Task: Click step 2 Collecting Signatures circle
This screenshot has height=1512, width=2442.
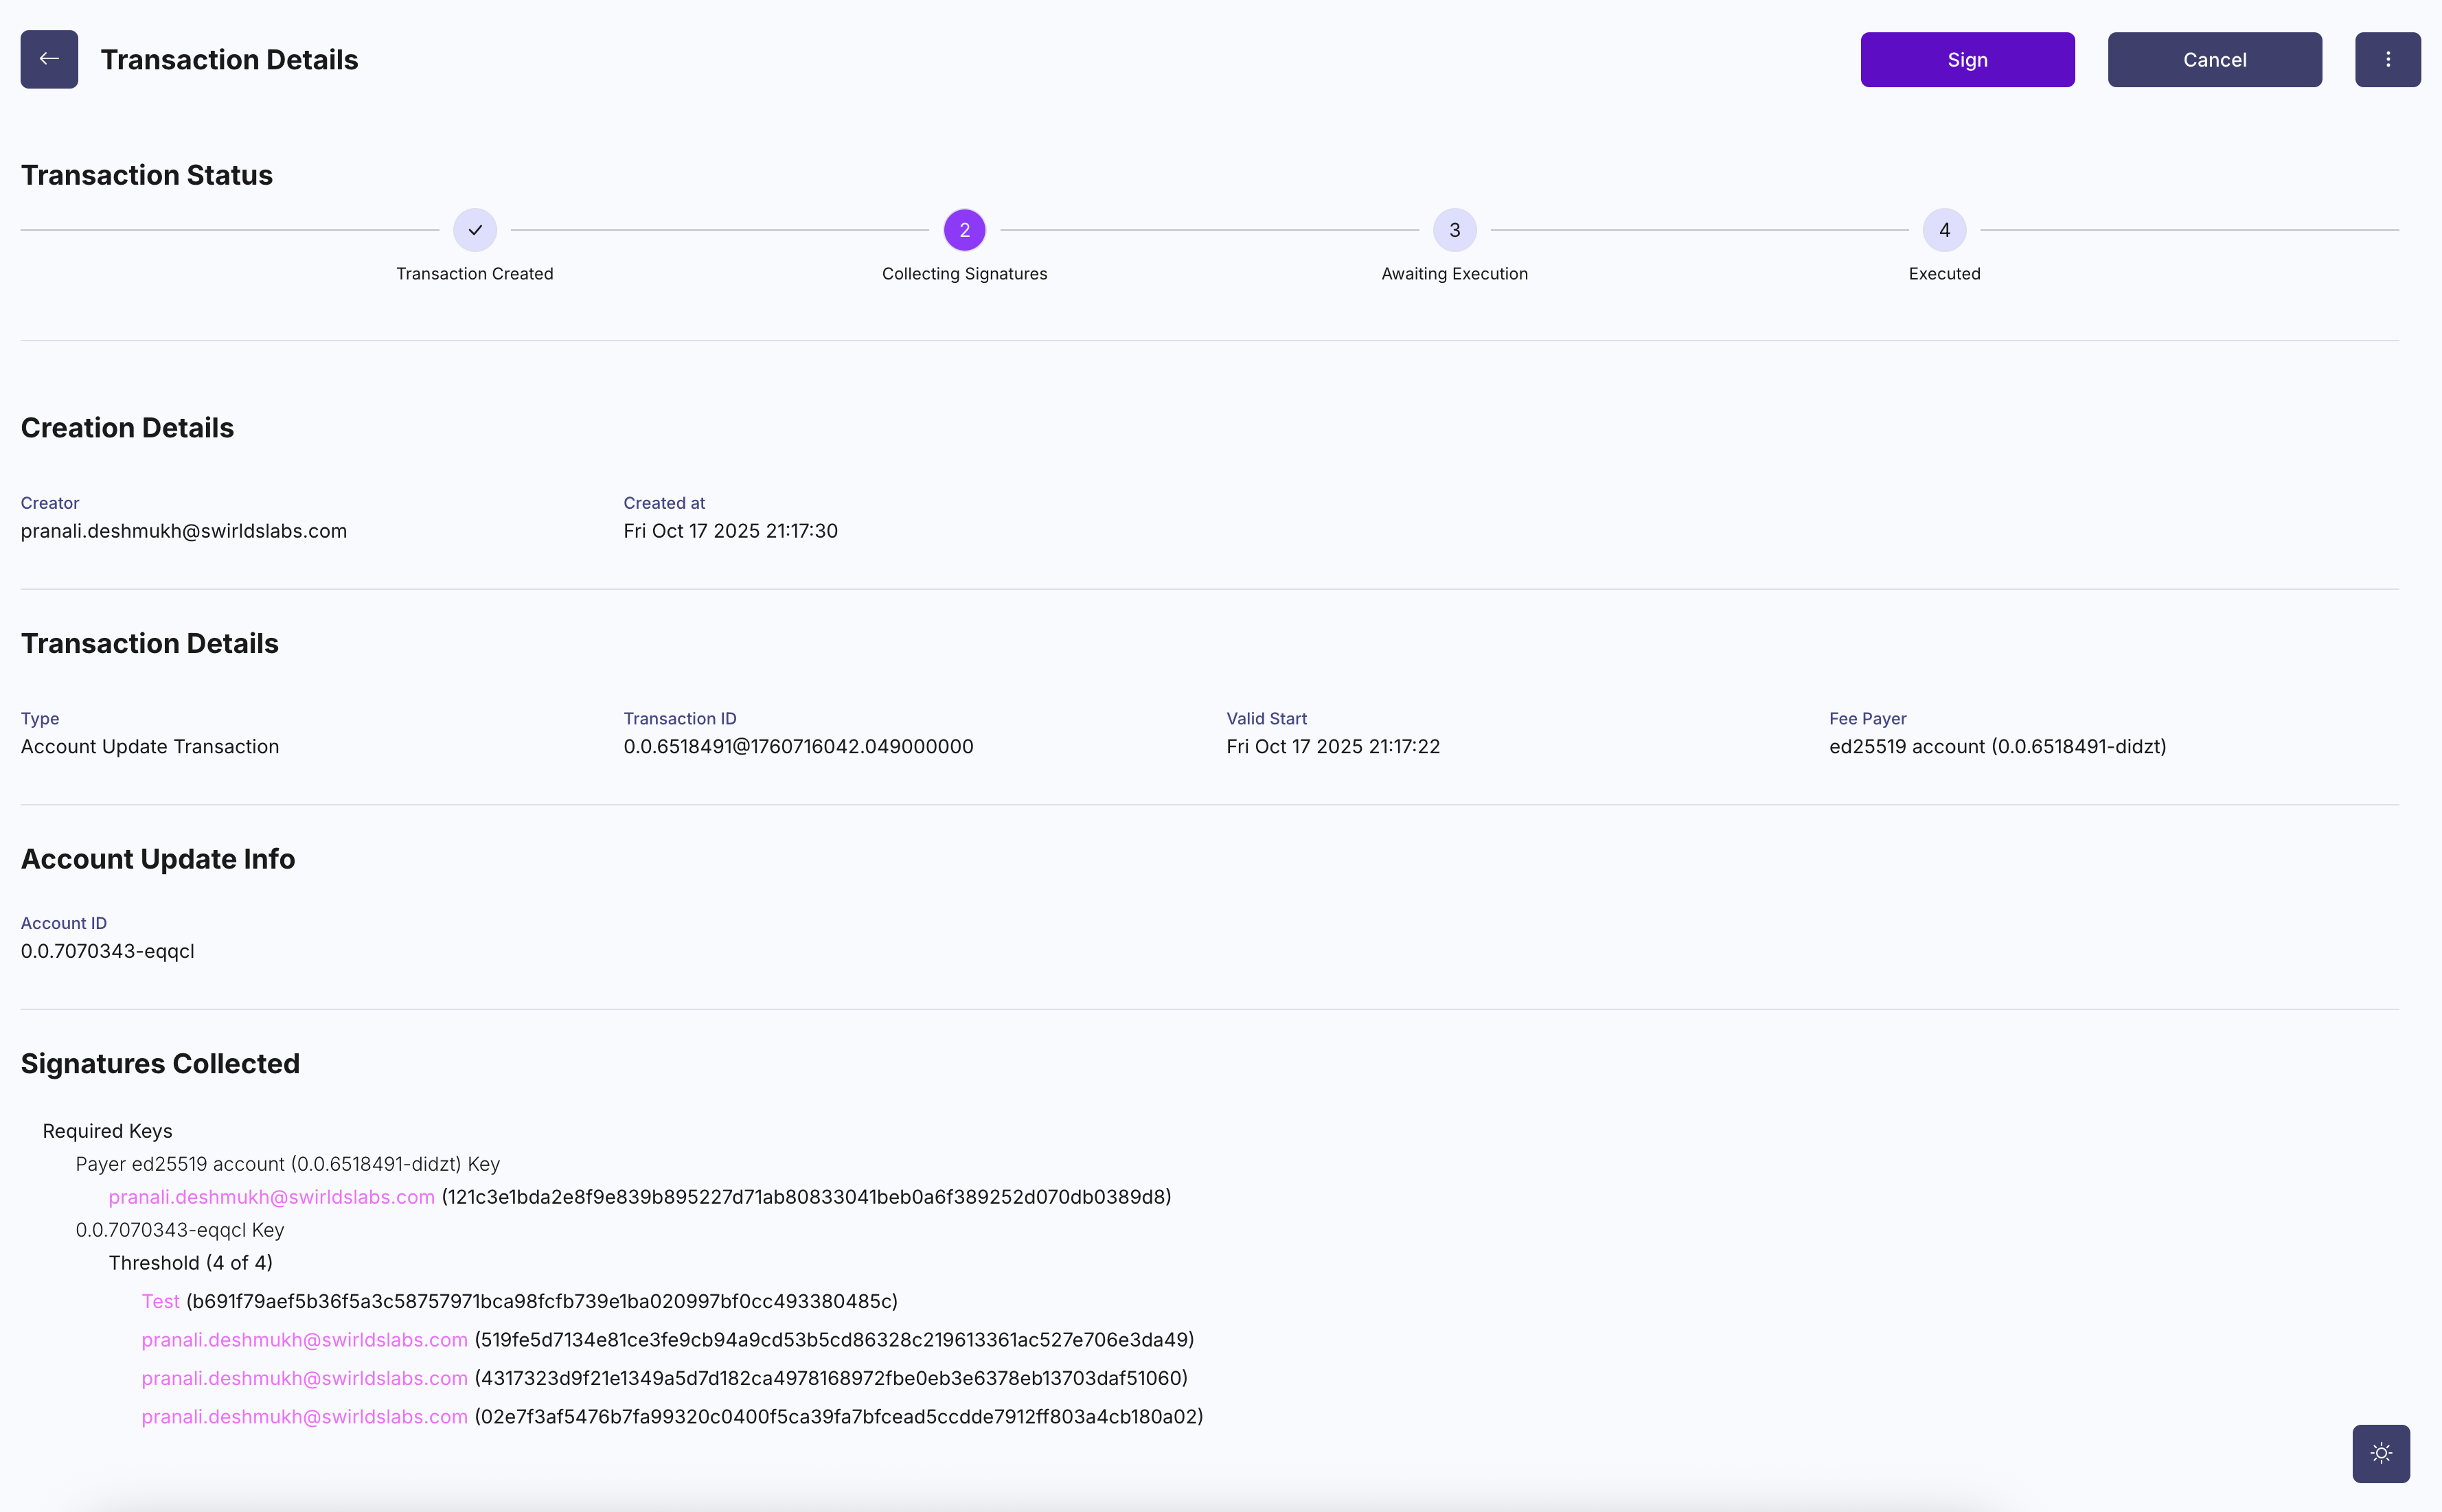Action: point(964,230)
